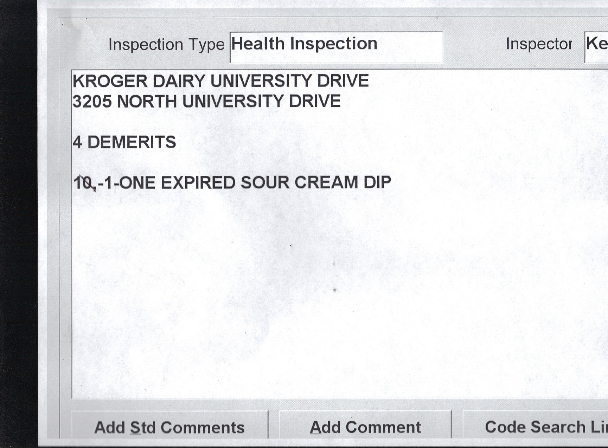608x448 pixels.
Task: Click the Inspection Type label
Action: [166, 45]
